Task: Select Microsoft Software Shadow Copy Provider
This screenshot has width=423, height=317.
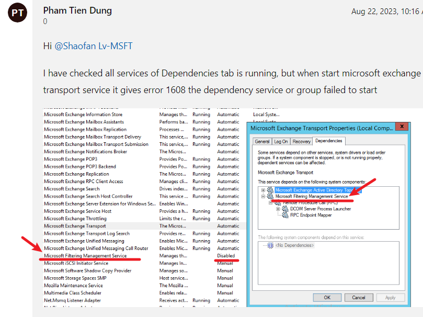Action: pyautogui.click(x=88, y=270)
